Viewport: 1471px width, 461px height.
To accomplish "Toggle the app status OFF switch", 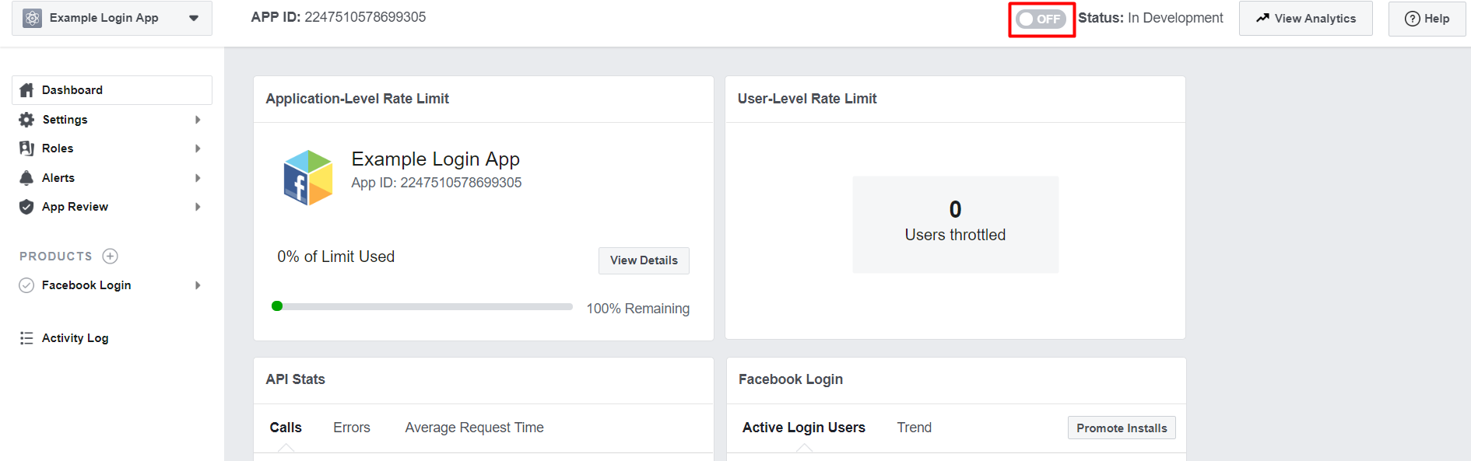I will pos(1041,19).
